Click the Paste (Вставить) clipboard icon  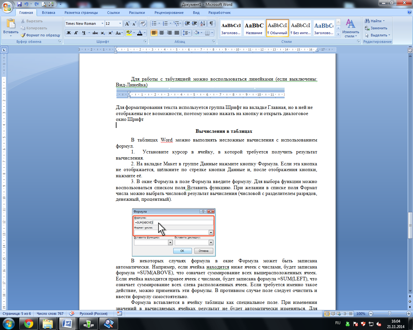coord(11,24)
